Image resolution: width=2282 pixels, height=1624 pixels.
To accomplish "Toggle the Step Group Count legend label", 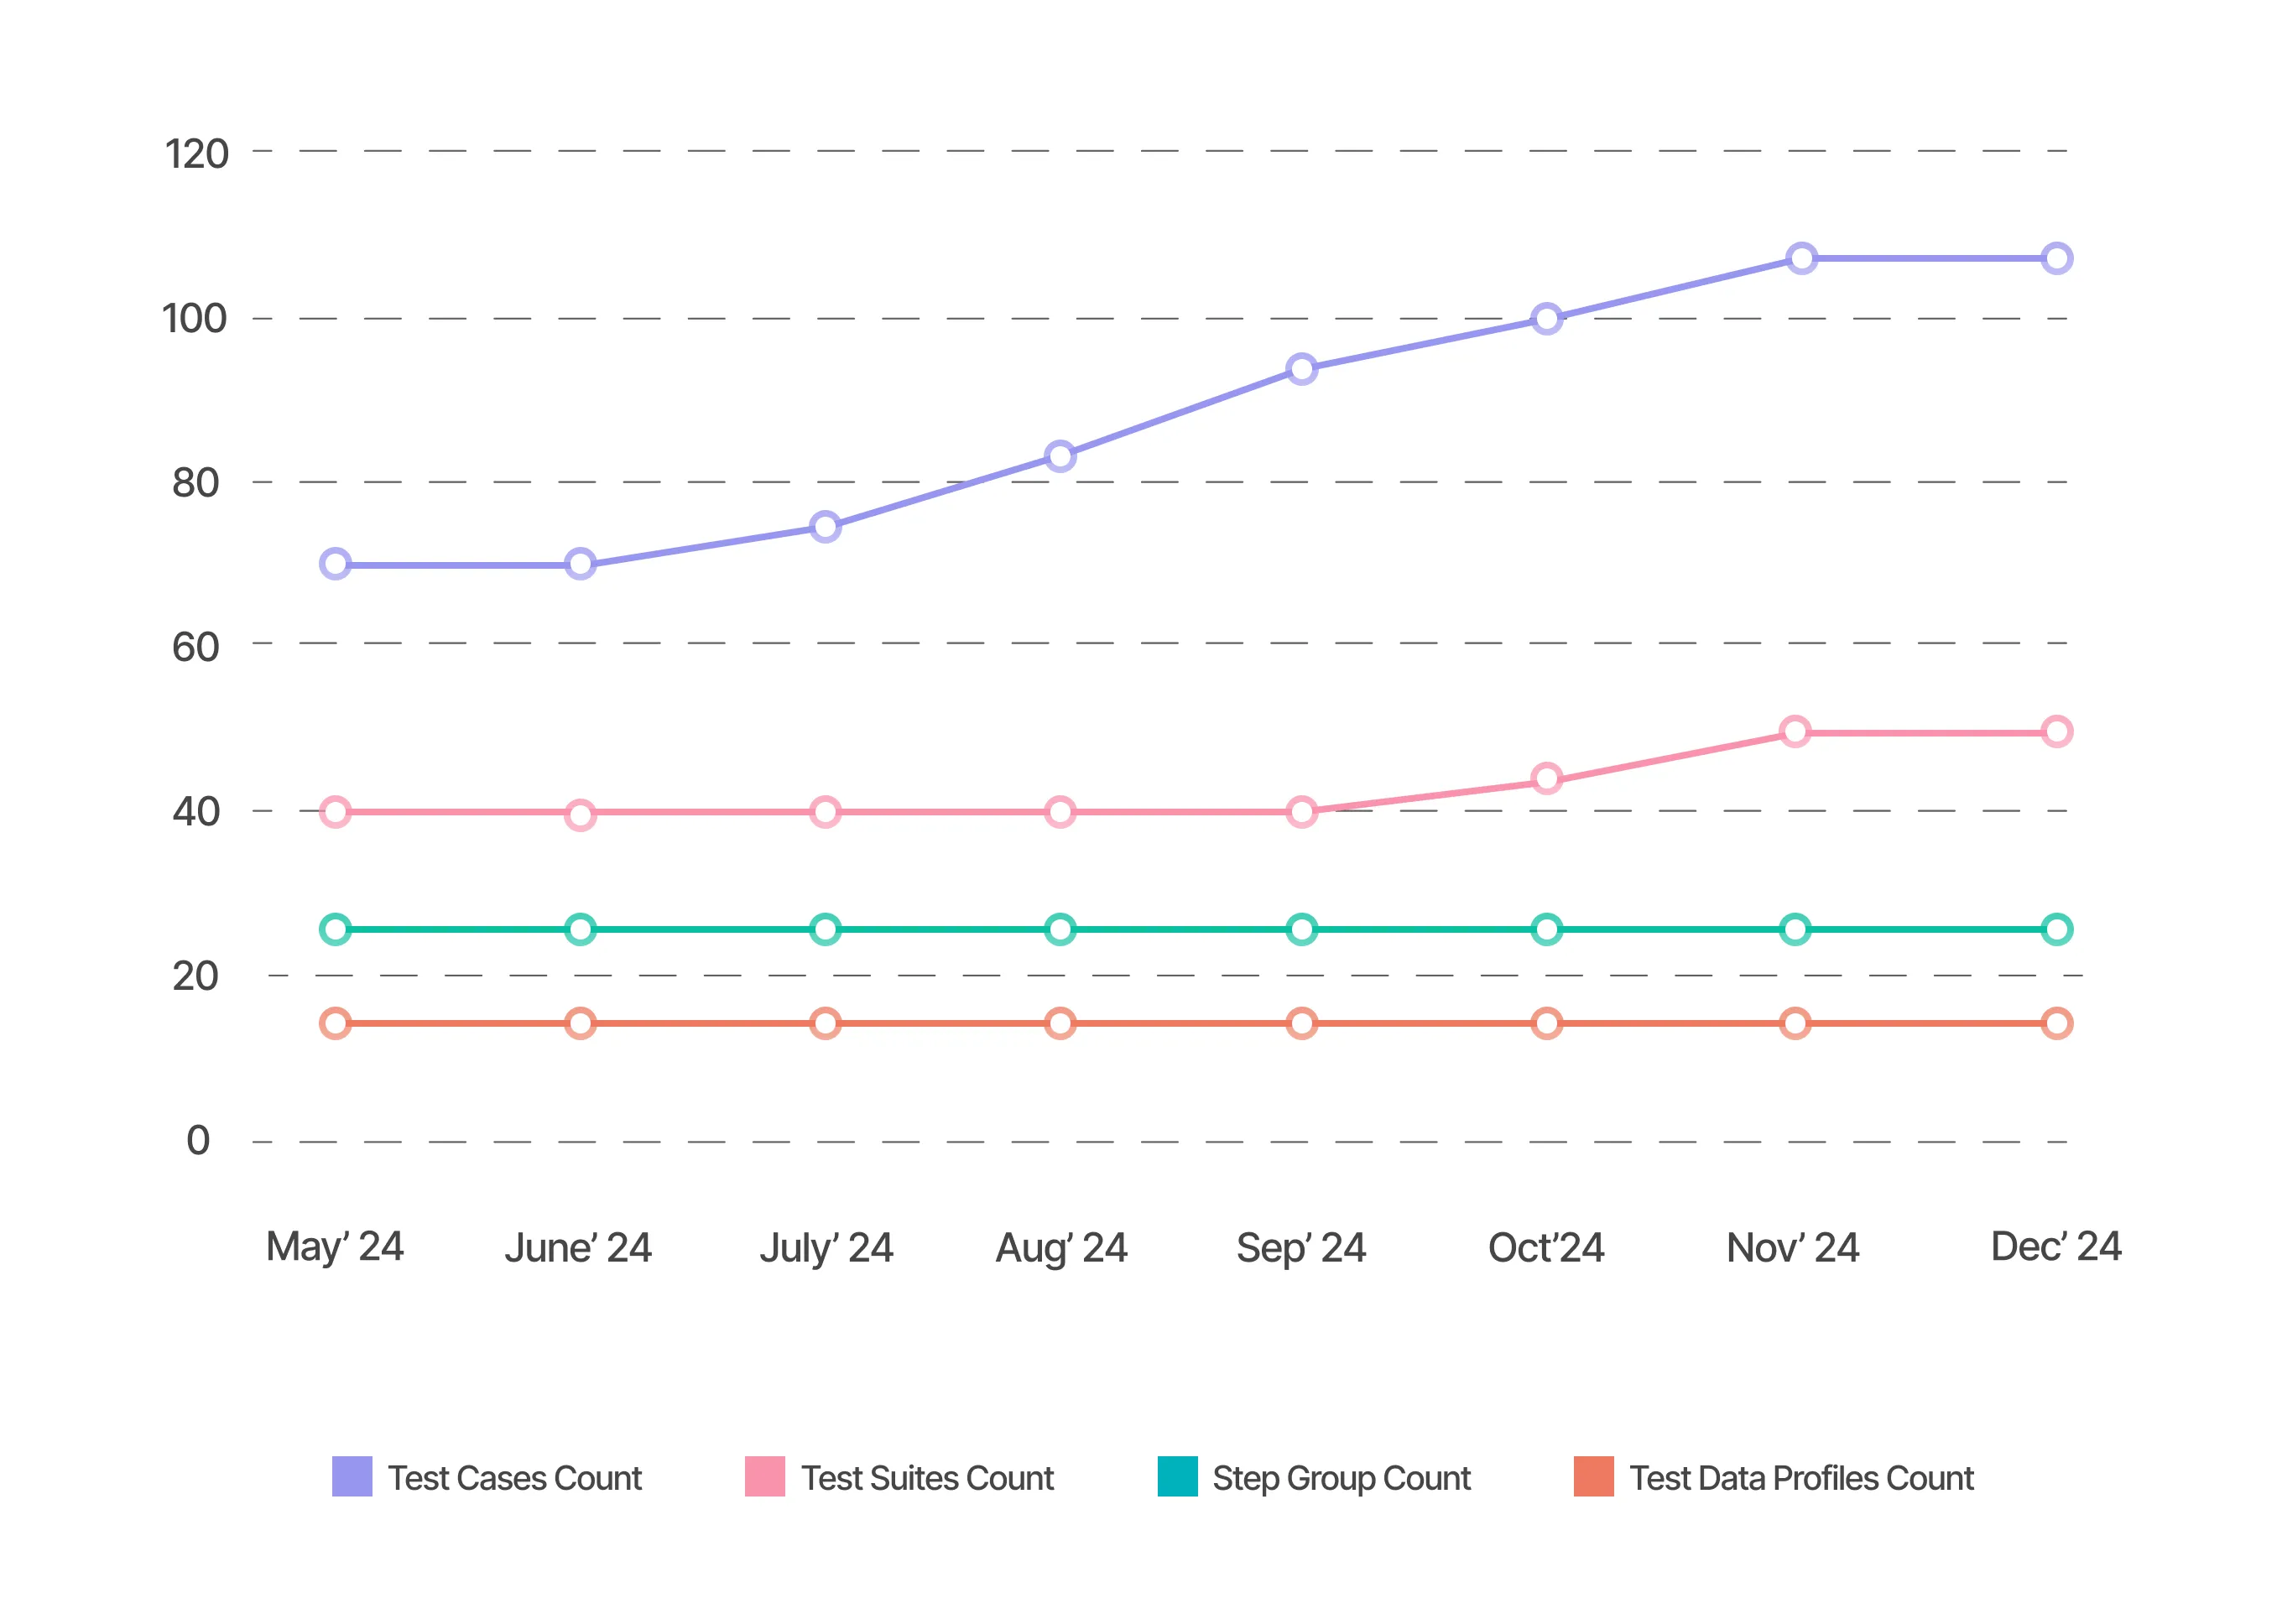I will pos(1341,1478).
